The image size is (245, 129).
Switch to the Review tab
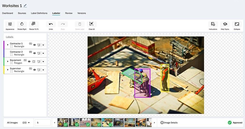(69, 13)
